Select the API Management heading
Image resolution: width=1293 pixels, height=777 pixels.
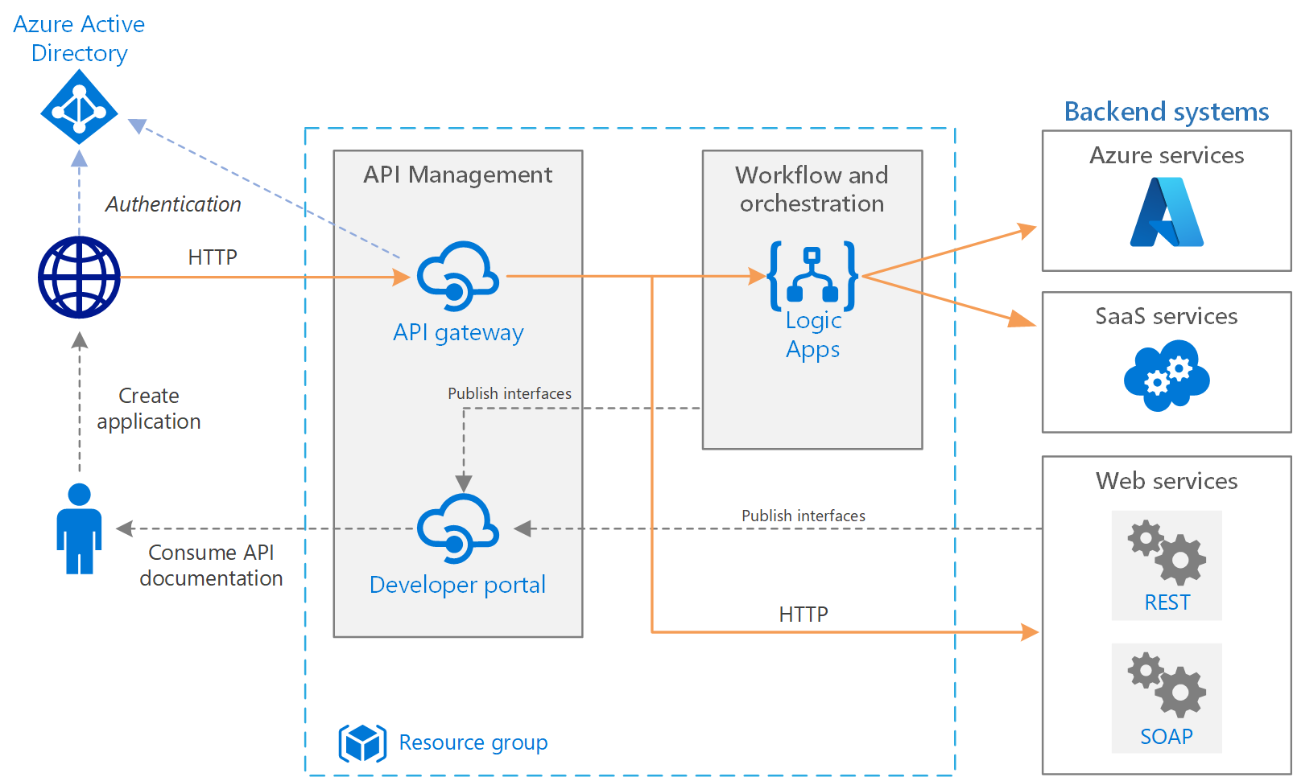457,175
